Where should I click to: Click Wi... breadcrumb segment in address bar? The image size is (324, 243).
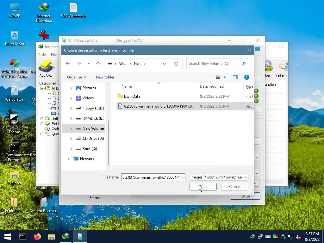[x=123, y=64]
